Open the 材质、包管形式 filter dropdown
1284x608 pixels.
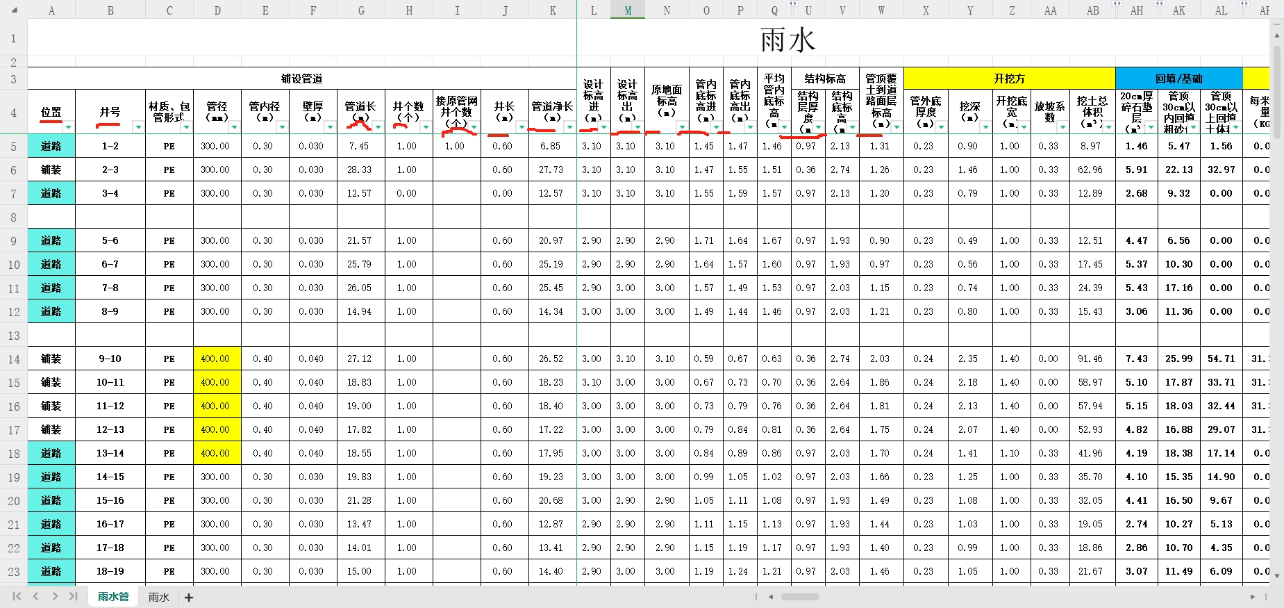[x=185, y=126]
